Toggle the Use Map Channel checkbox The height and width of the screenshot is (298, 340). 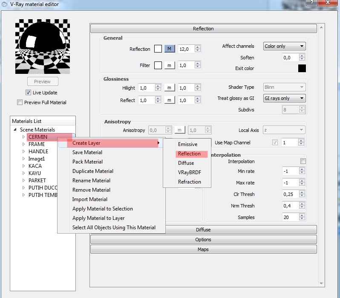(275, 143)
